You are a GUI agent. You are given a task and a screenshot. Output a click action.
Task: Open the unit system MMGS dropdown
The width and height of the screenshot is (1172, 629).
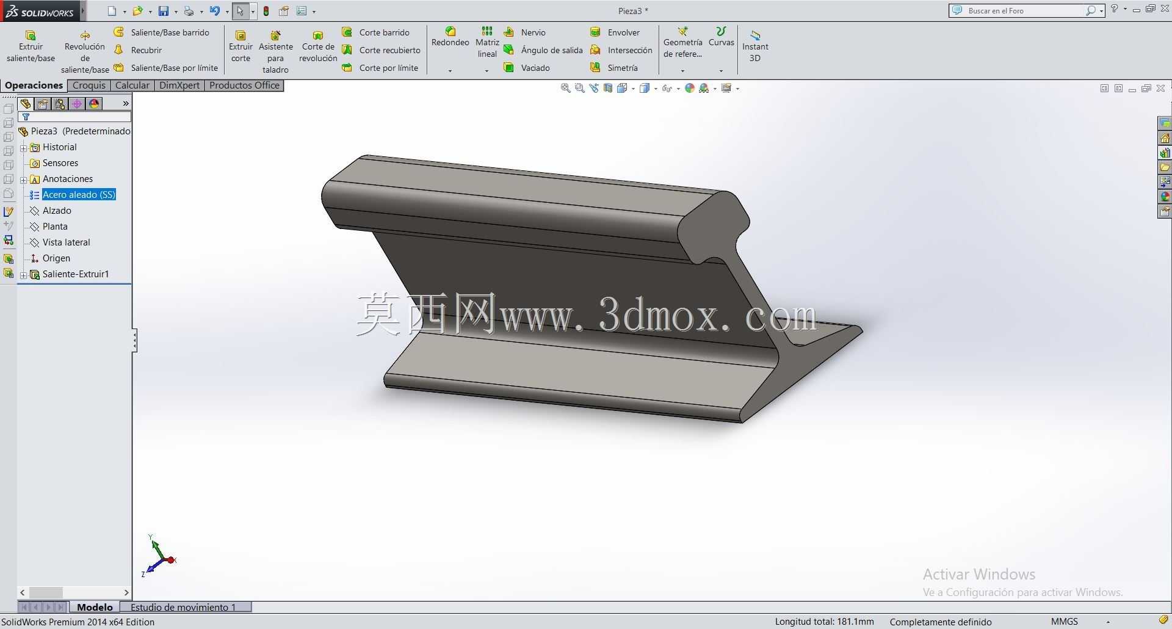1108,622
